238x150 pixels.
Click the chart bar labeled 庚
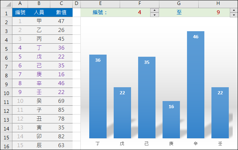point(171,120)
